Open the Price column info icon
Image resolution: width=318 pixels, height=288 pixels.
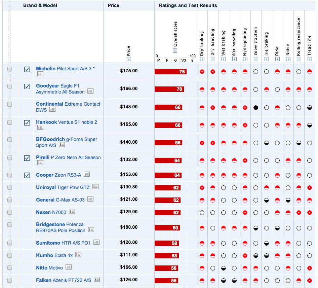click(x=129, y=59)
